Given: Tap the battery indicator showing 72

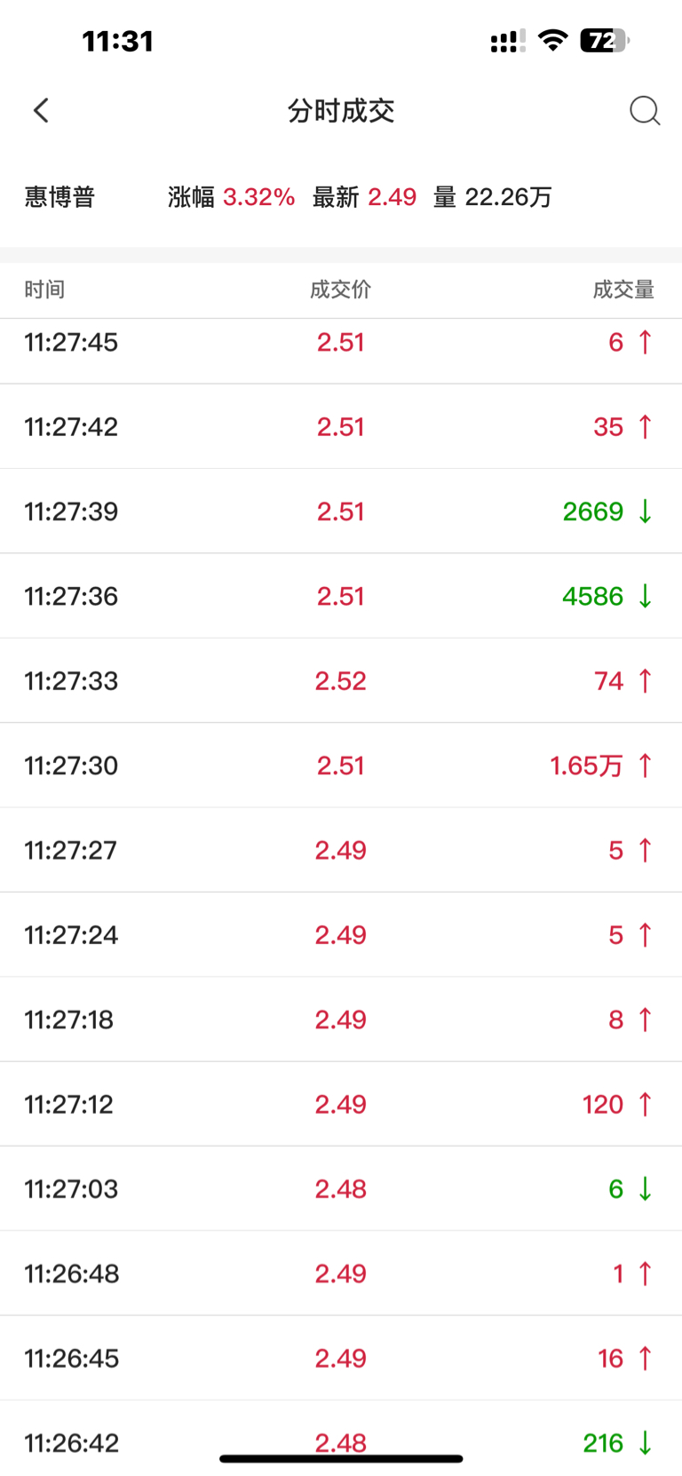Looking at the screenshot, I should [605, 40].
